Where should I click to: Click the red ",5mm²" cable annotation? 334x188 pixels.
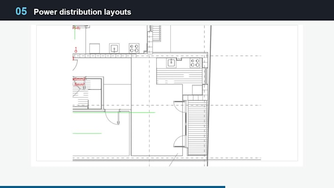click(x=79, y=84)
